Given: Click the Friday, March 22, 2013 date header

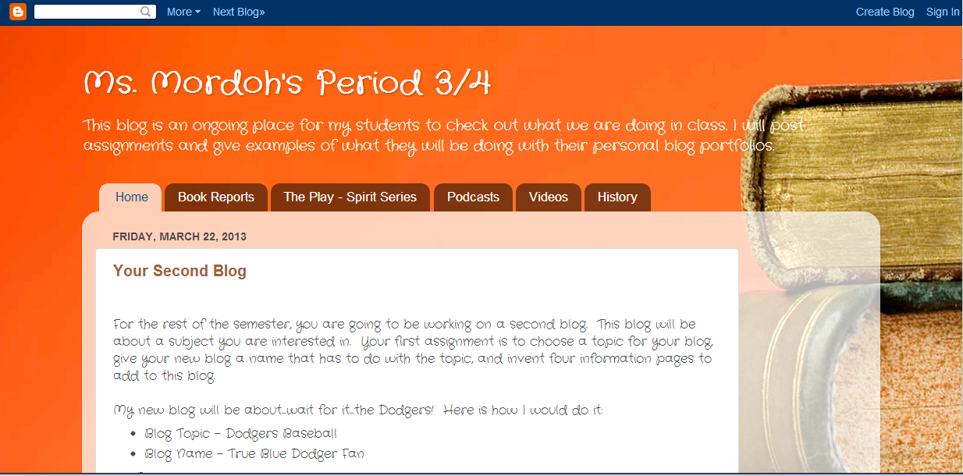Looking at the screenshot, I should coord(179,236).
